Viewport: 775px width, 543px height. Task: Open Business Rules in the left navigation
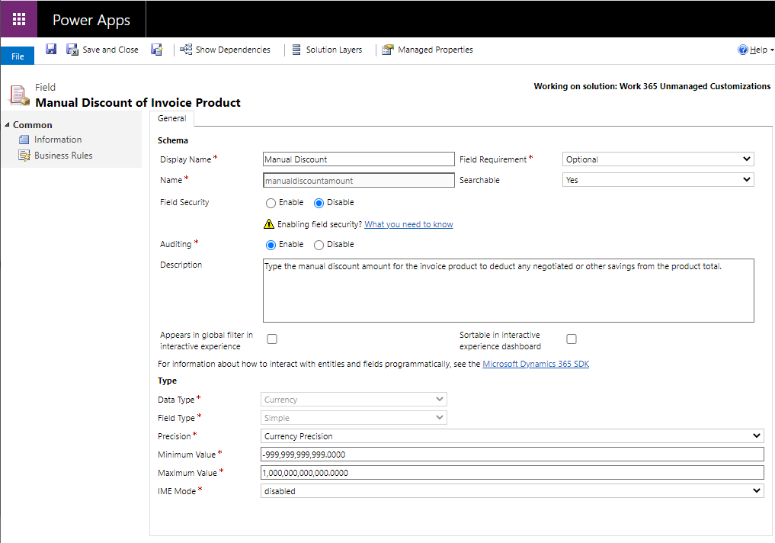pos(63,156)
